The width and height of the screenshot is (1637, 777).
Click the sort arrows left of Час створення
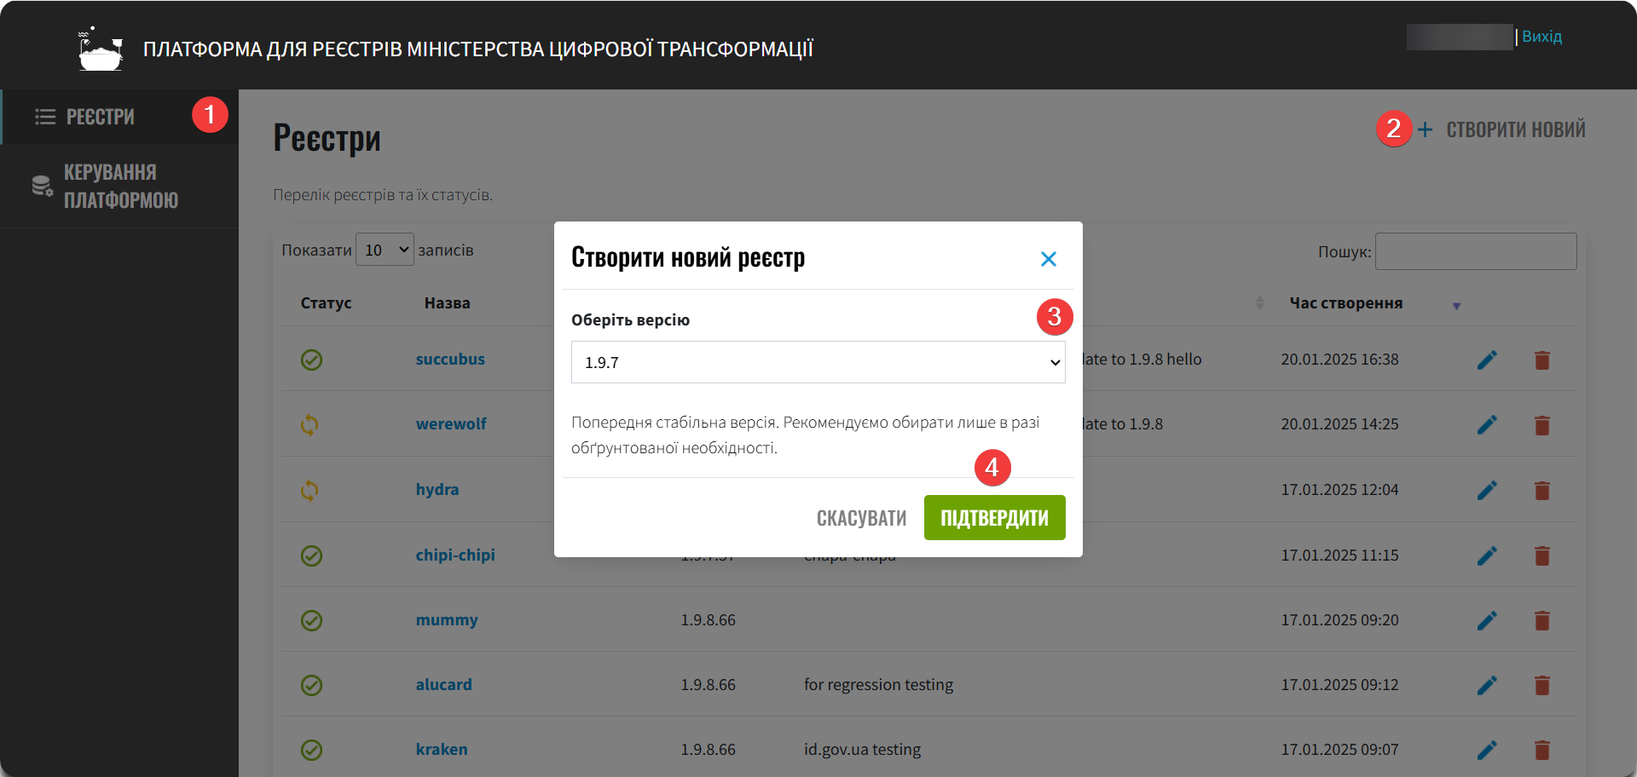[x=1260, y=302]
